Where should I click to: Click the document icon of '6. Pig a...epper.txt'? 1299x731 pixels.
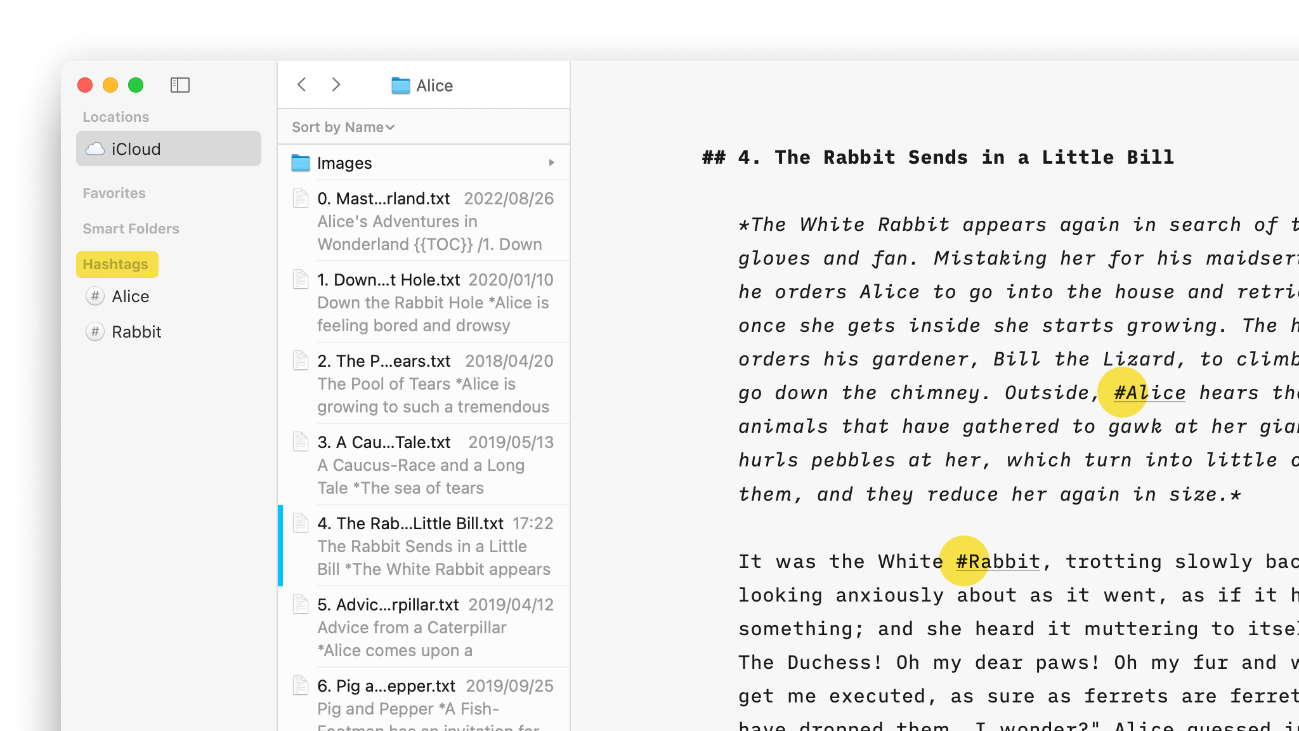301,686
